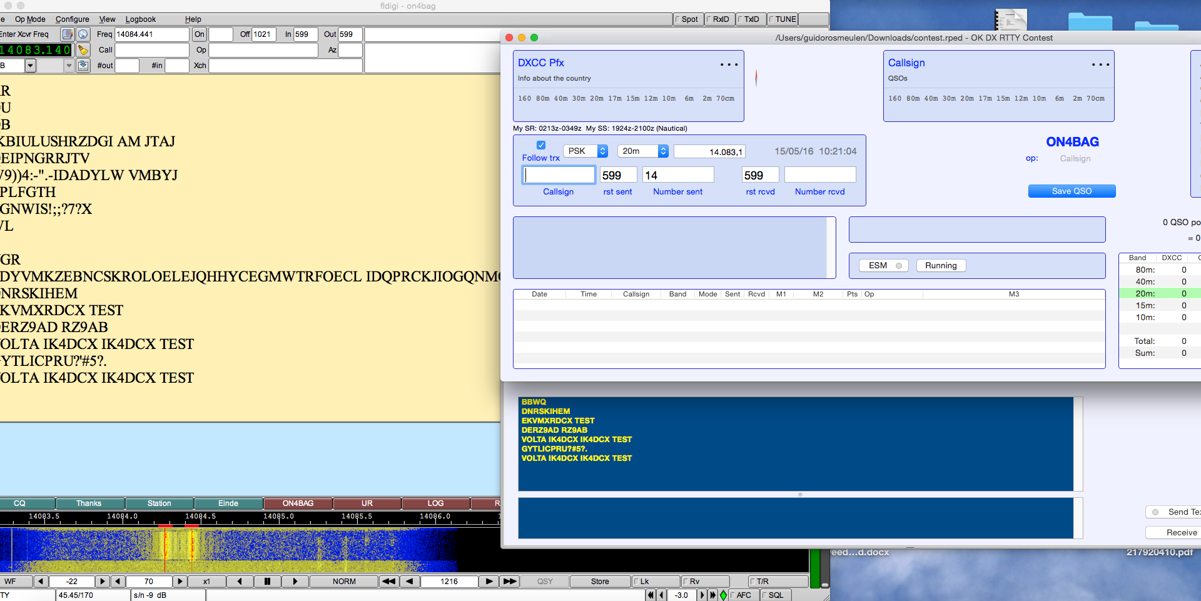The height and width of the screenshot is (601, 1201).
Task: Enable RxID in fldigi
Action: coord(720,19)
